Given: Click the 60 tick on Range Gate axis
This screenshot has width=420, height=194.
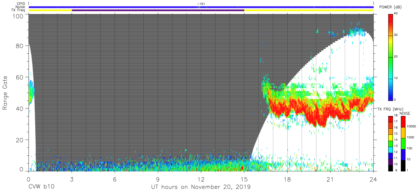Looking at the screenshot, I should coord(19,77).
